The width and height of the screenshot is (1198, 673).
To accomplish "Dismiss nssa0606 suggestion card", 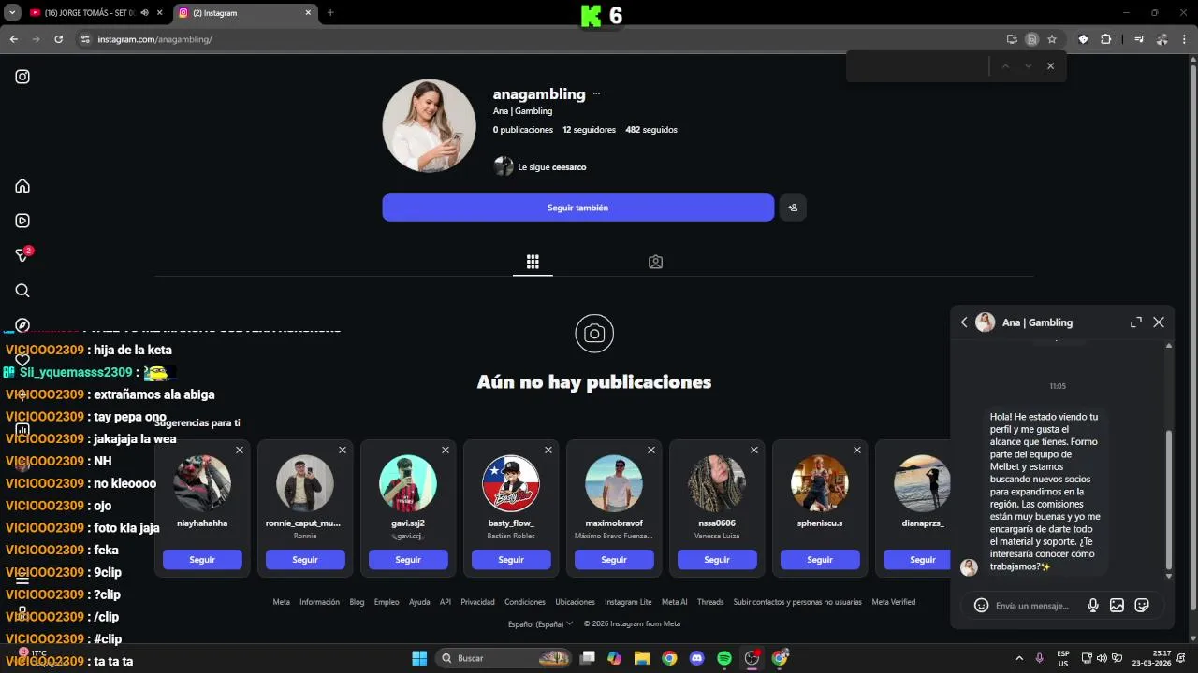I will tap(754, 451).
